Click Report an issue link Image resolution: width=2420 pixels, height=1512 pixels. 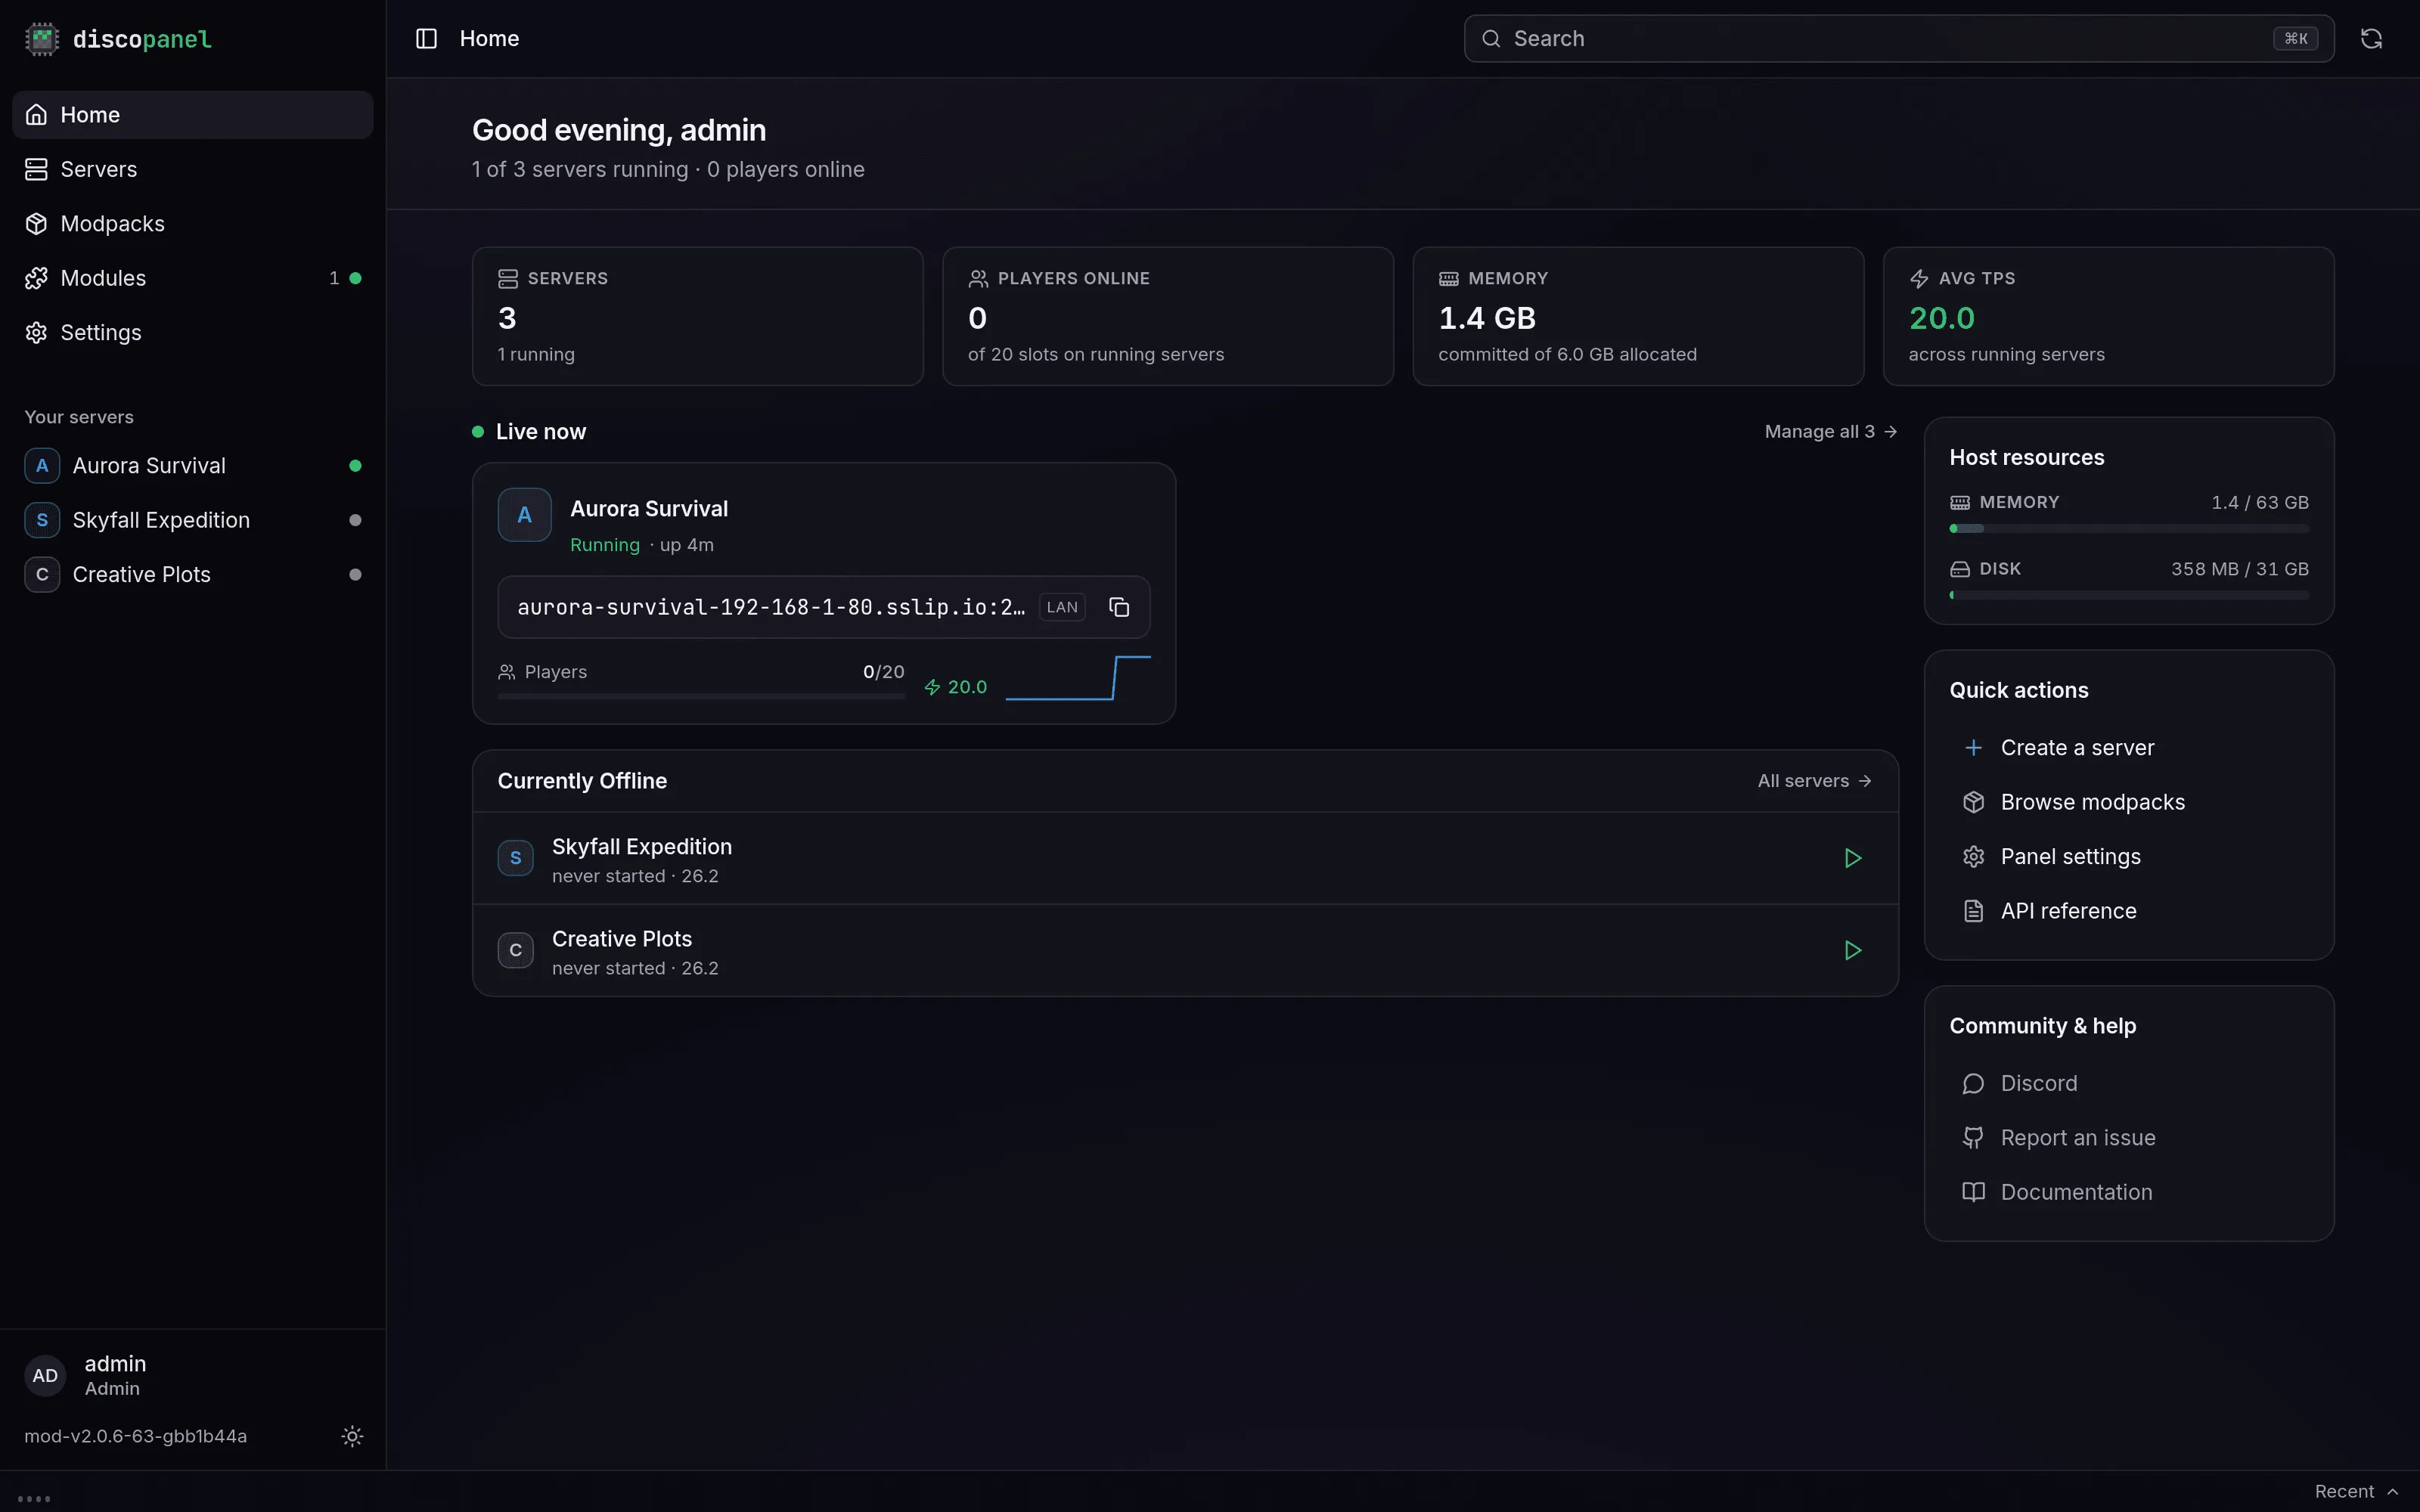tap(2128, 1138)
